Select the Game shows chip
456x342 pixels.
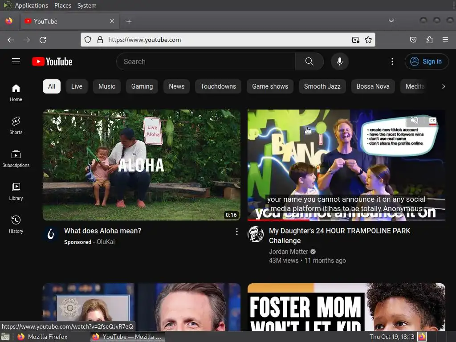pos(270,86)
